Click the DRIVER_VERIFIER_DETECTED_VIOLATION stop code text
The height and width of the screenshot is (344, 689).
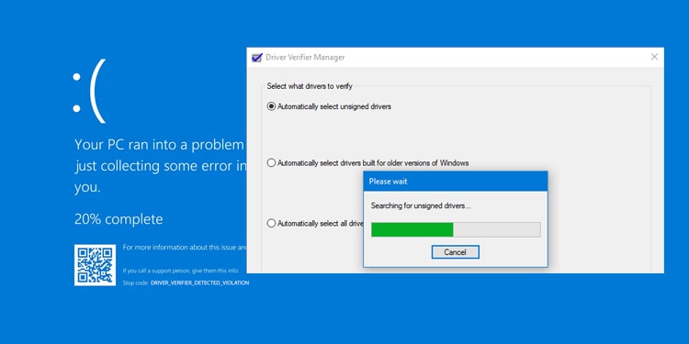200,283
